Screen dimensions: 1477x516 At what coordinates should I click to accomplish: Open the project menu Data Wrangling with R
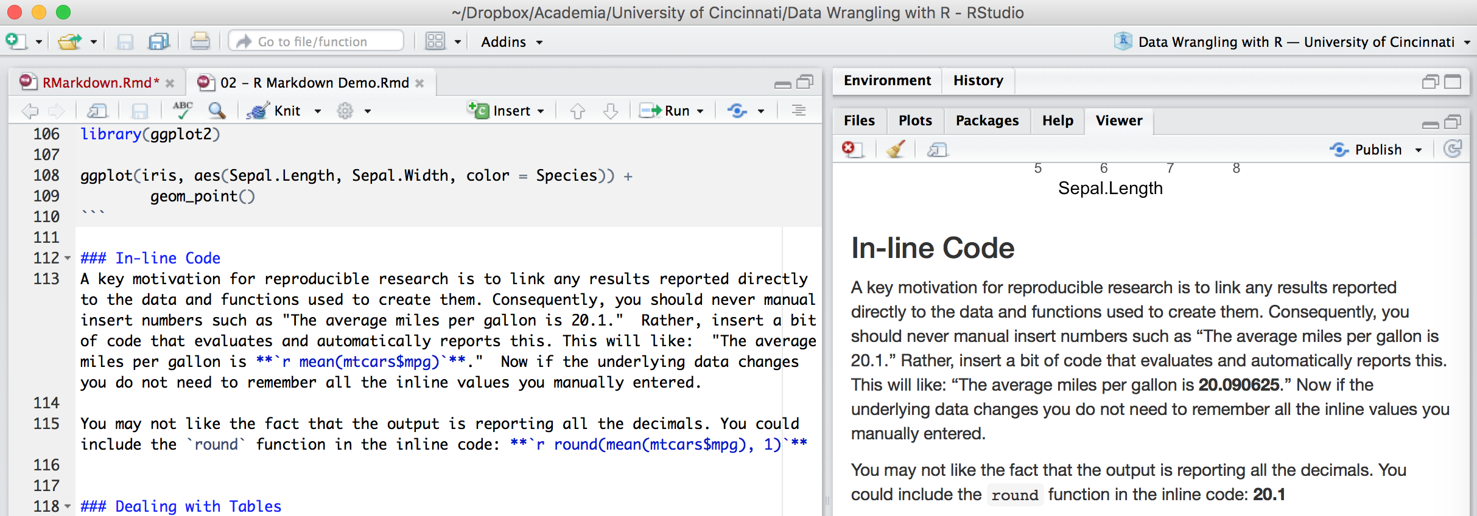[1291, 42]
